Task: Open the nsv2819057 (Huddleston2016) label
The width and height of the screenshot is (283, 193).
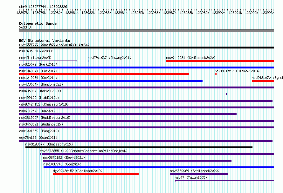Action: tap(45, 118)
